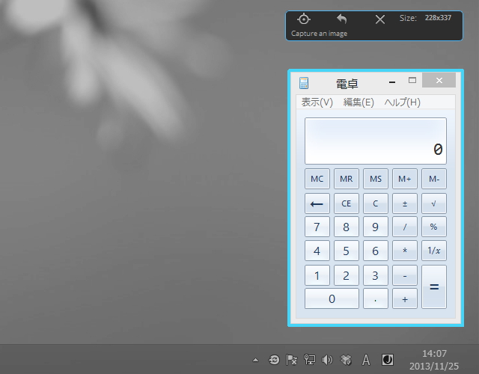Close the 電卓 calculator window

[x=439, y=80]
